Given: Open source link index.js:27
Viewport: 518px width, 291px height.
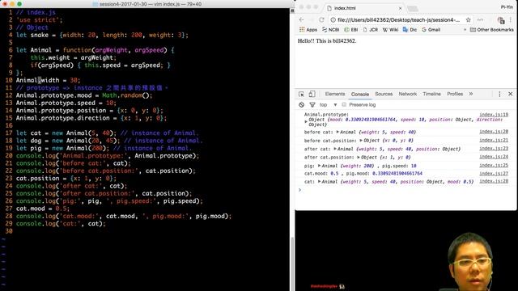Looking at the screenshot, I should (494, 173).
